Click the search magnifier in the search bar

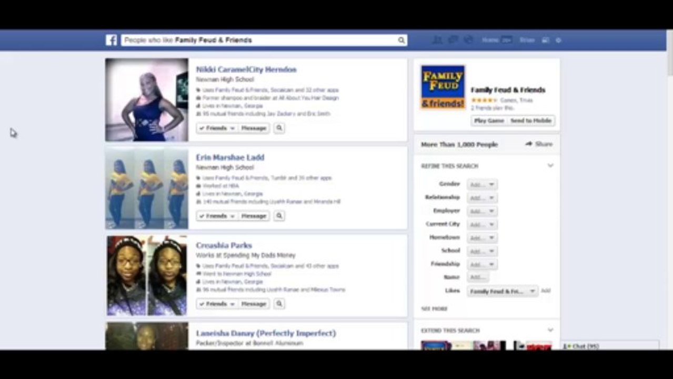point(401,40)
